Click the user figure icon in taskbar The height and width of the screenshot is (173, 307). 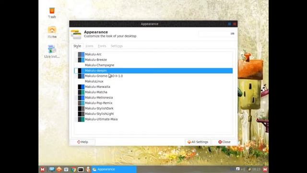(x=88, y=169)
